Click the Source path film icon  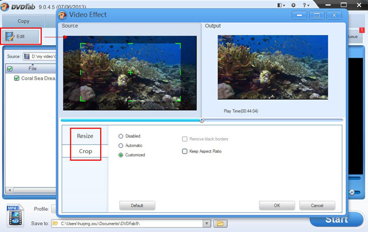point(27,56)
